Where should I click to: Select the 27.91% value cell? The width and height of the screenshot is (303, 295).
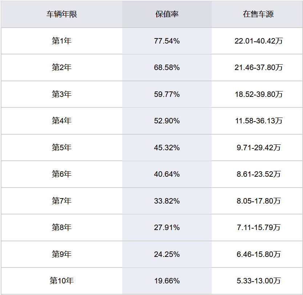click(x=167, y=228)
